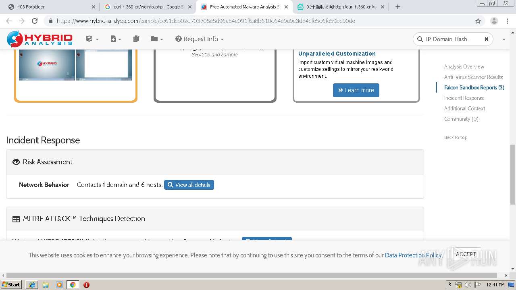
Task: Click View all details for Network Behavior
Action: pyautogui.click(x=189, y=185)
